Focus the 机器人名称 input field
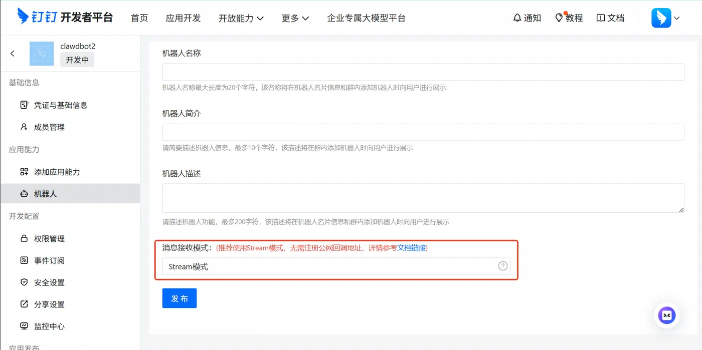 point(423,72)
